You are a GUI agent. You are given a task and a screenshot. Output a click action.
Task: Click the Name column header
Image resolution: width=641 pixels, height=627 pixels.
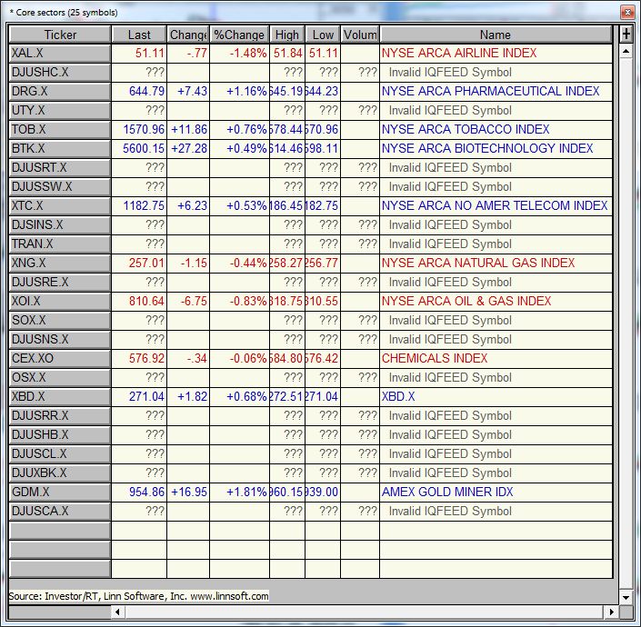(496, 35)
